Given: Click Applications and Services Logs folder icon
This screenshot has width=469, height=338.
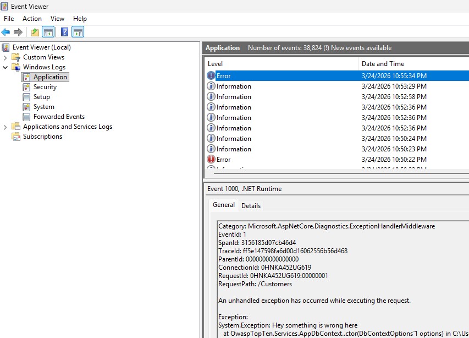Looking at the screenshot, I should point(15,127).
